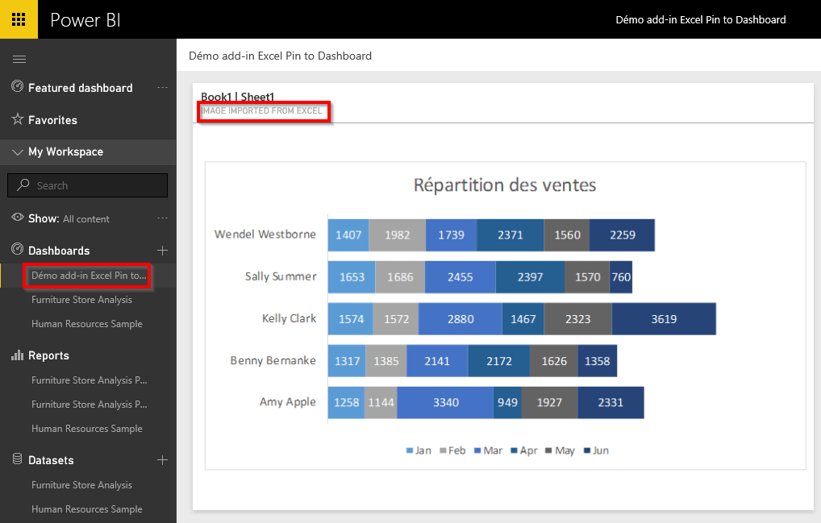
Task: Open Human Resources Sample report
Action: [86, 429]
